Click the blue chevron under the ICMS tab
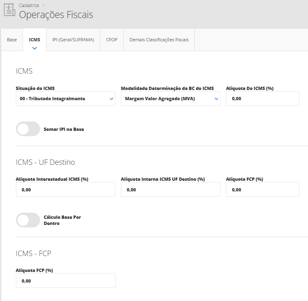This screenshot has height=301, width=308. [x=34, y=48]
